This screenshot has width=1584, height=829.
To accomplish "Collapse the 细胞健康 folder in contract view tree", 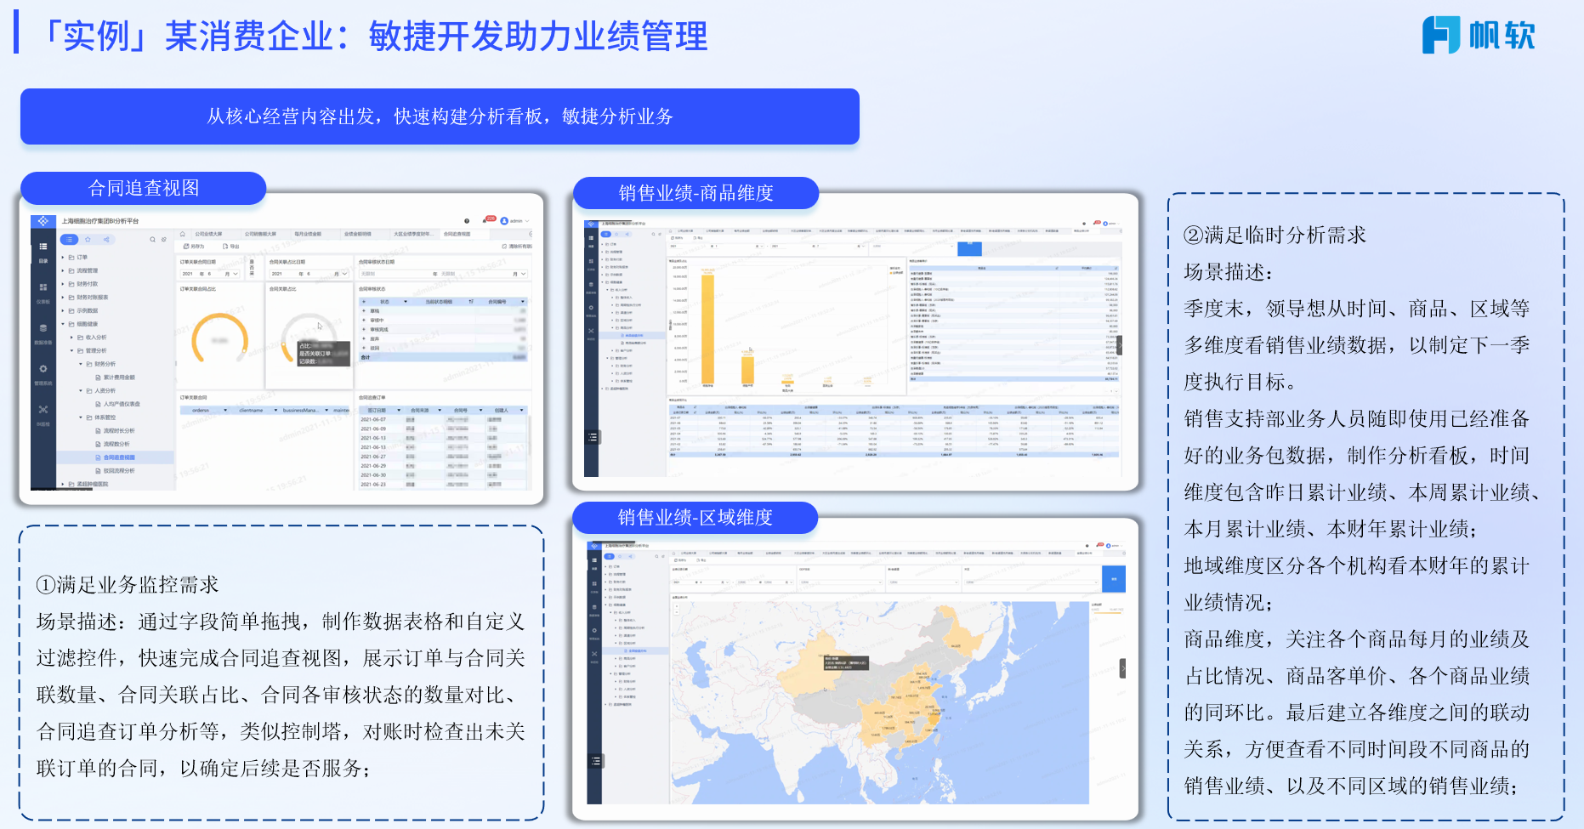I will click(63, 324).
